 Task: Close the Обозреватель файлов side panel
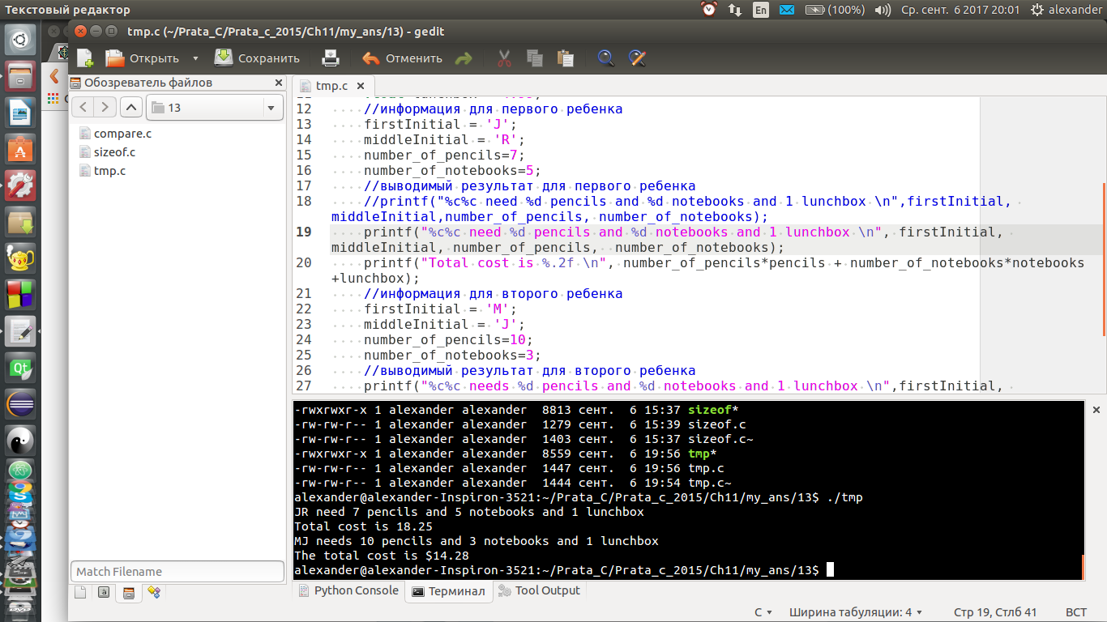279,83
